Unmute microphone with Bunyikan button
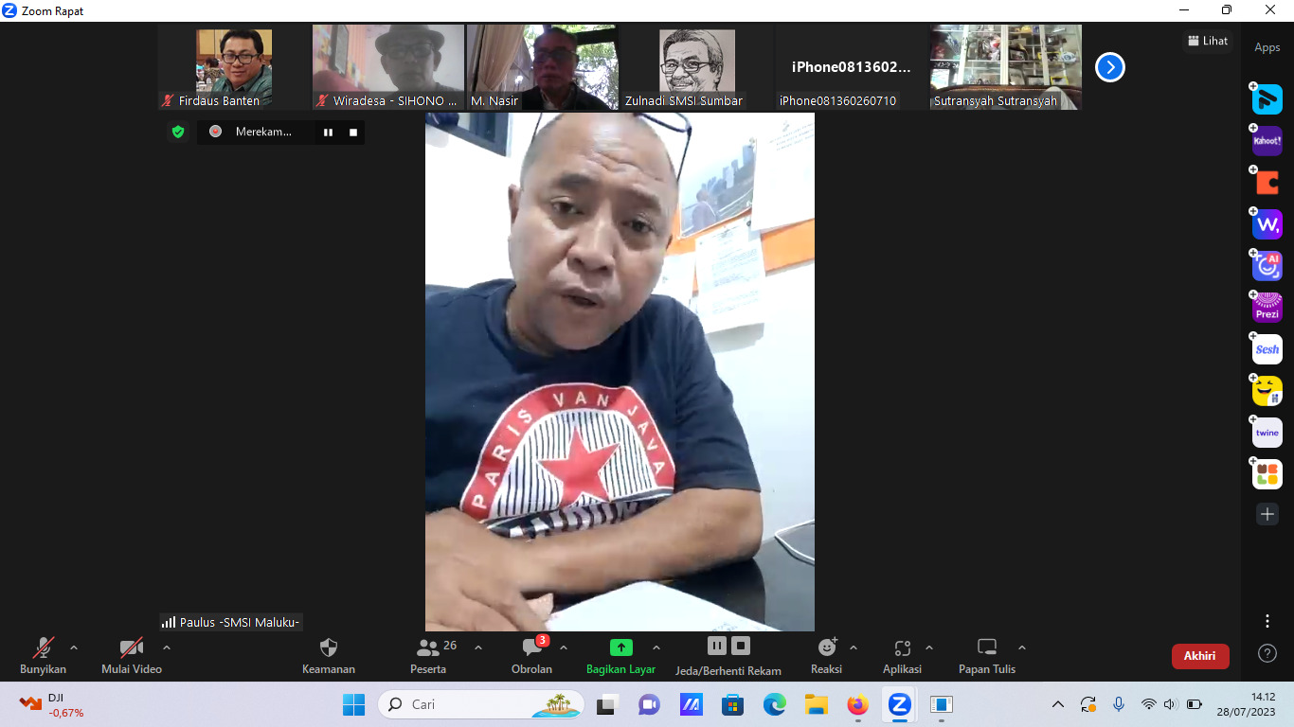The height and width of the screenshot is (727, 1294). (44, 656)
